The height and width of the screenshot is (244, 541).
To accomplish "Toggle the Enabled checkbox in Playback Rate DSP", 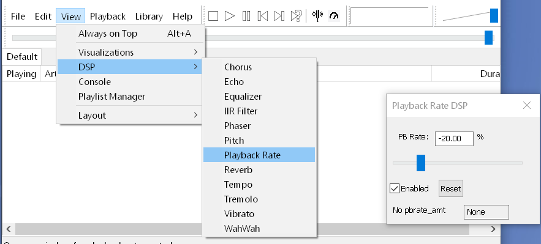I will point(395,188).
